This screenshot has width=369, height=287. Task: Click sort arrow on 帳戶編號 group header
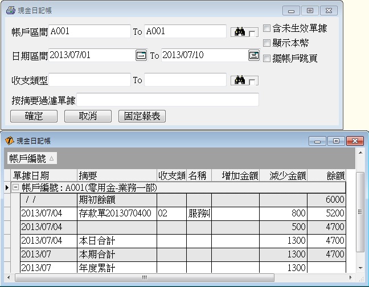[51, 158]
